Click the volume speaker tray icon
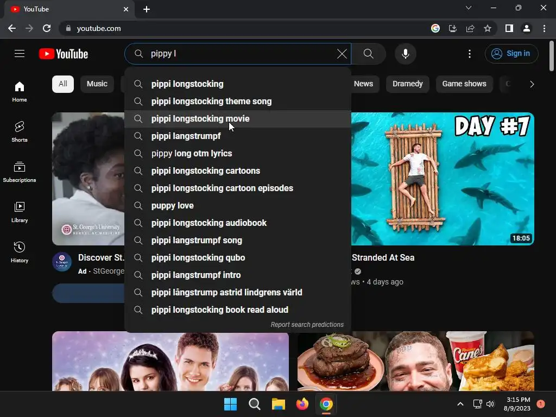The image size is (556, 417). tap(490, 404)
